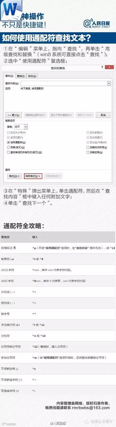Viewport: 116px width, 427px height.
Task: Open the 格式(O) dropdown button
Action: pyautogui.click(x=14, y=176)
